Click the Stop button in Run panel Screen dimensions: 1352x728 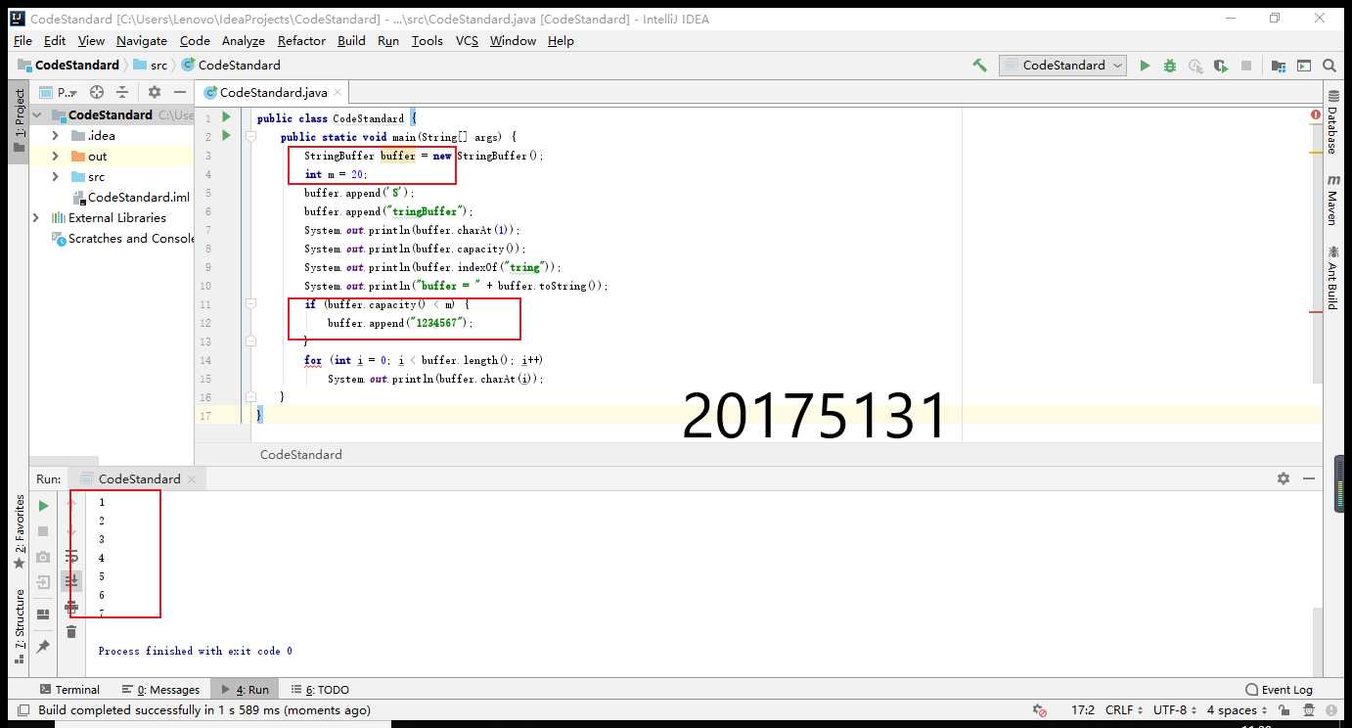point(43,530)
